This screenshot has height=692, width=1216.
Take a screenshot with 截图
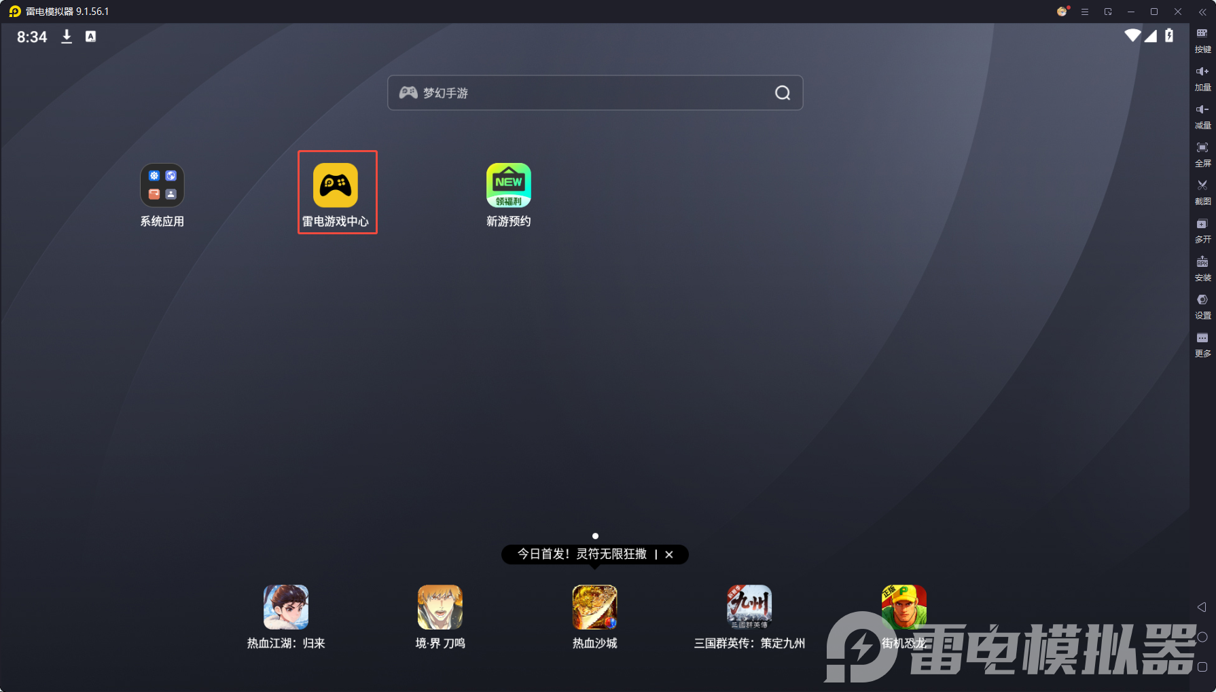point(1202,193)
